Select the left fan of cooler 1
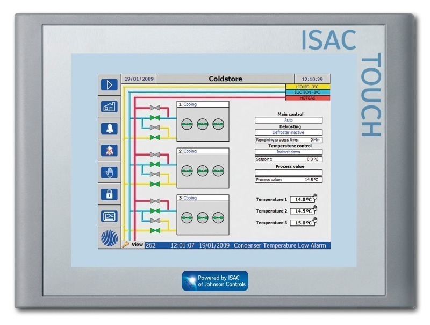 click(x=187, y=124)
